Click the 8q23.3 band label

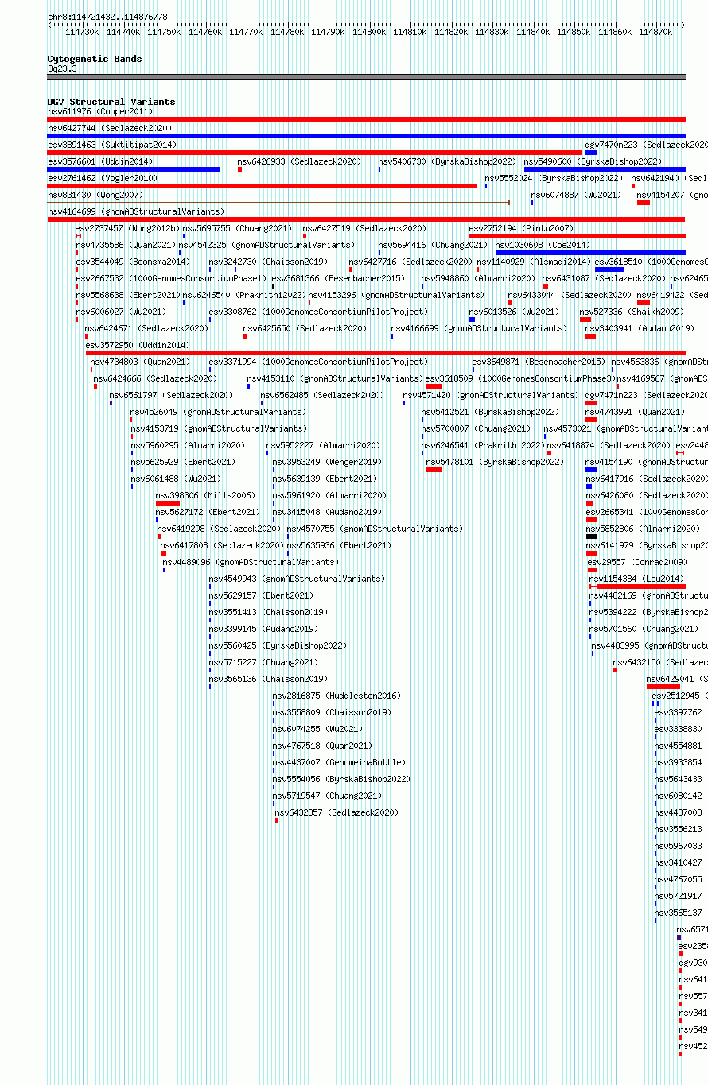pos(62,68)
